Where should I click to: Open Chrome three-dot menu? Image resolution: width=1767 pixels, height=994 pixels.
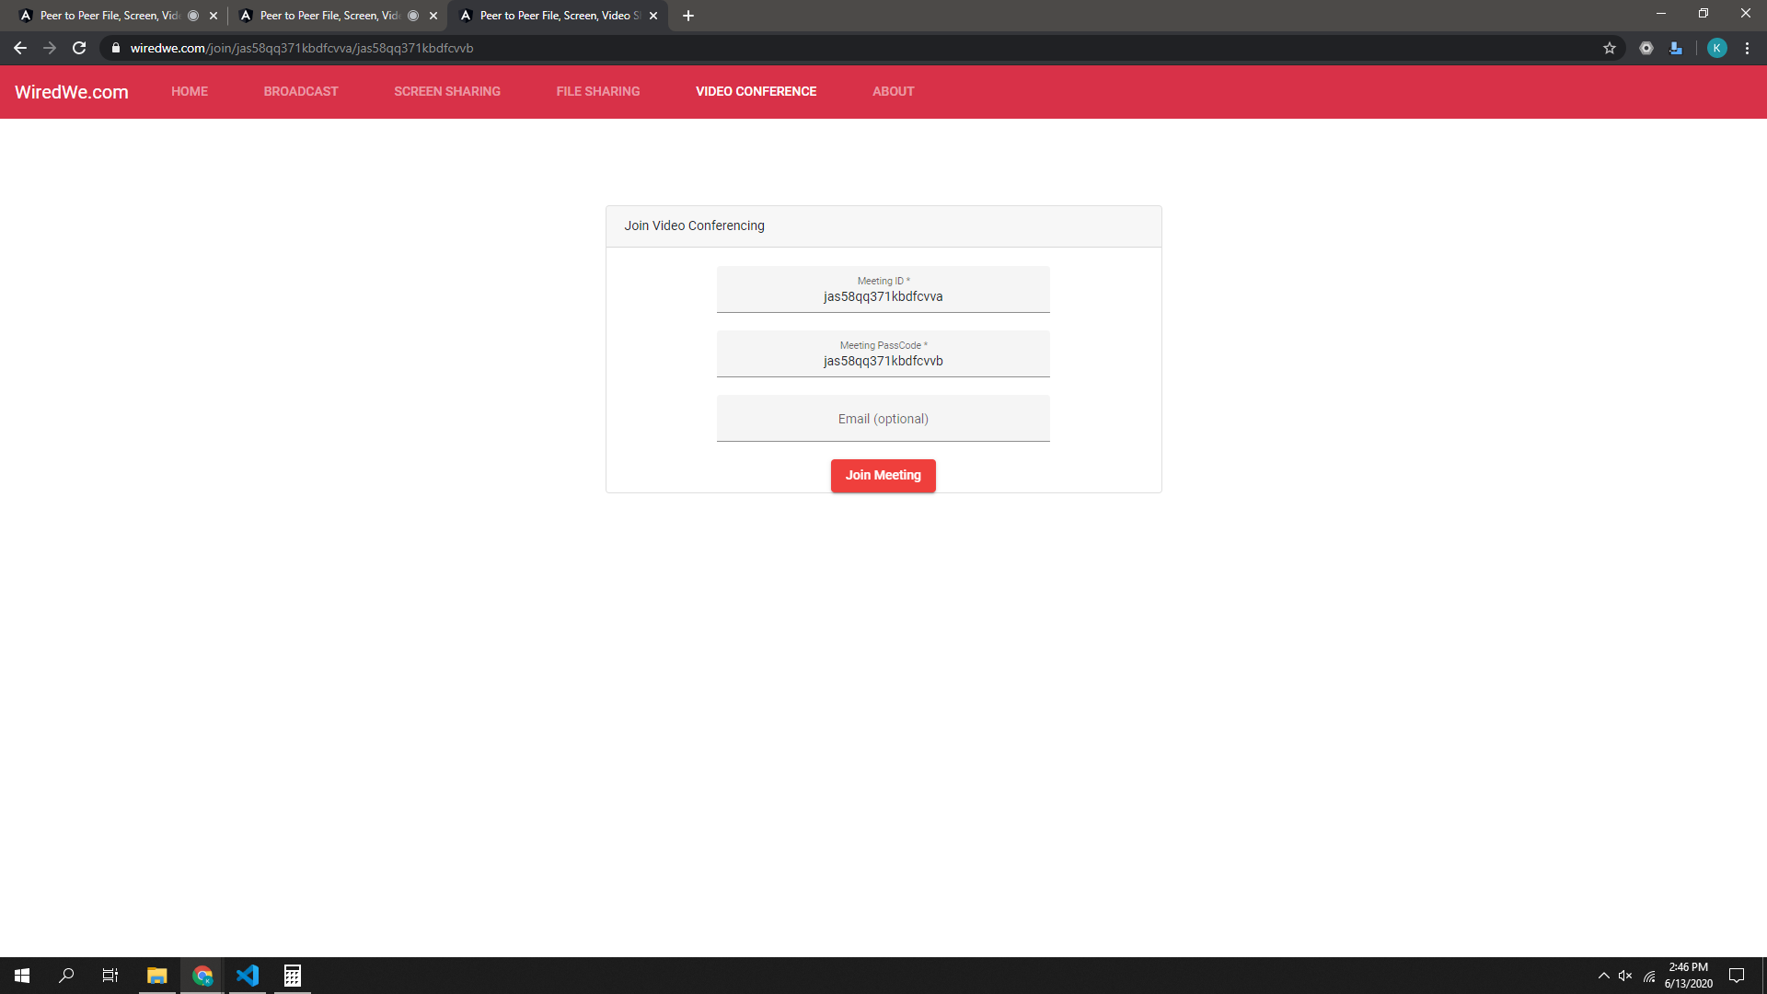point(1747,48)
